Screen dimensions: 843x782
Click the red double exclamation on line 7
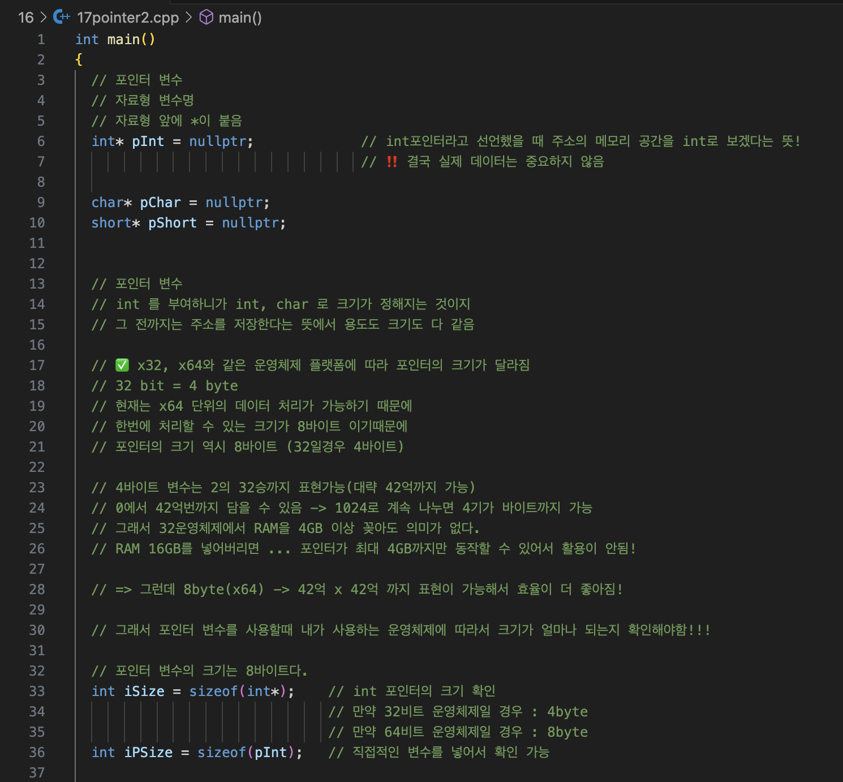click(x=392, y=161)
